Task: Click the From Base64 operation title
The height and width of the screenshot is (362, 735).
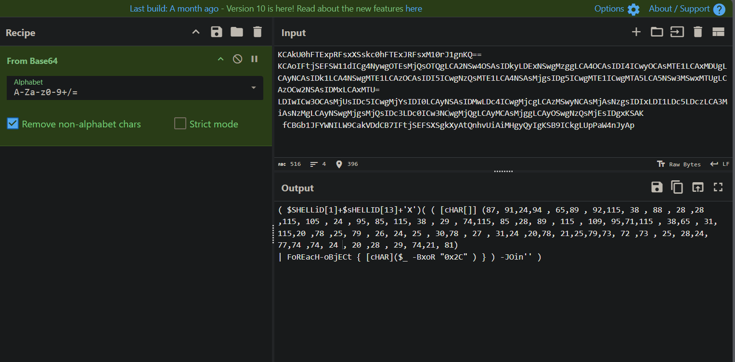Action: pos(32,61)
